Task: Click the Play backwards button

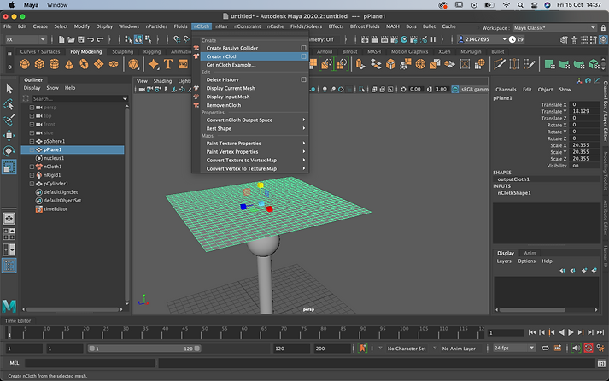Action: coord(561,332)
